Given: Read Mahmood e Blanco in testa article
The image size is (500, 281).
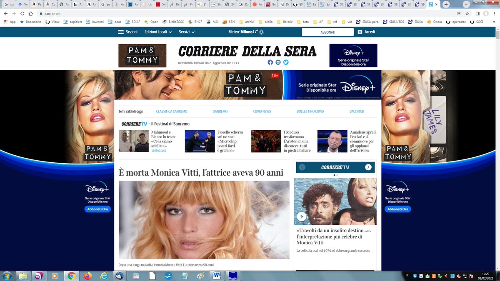Looking at the screenshot, I should coord(164,139).
